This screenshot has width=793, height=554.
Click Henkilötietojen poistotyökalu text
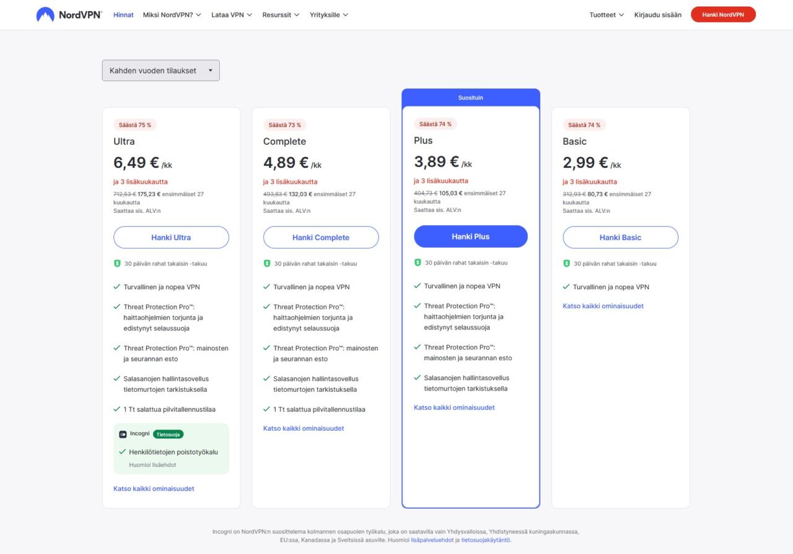click(x=173, y=452)
